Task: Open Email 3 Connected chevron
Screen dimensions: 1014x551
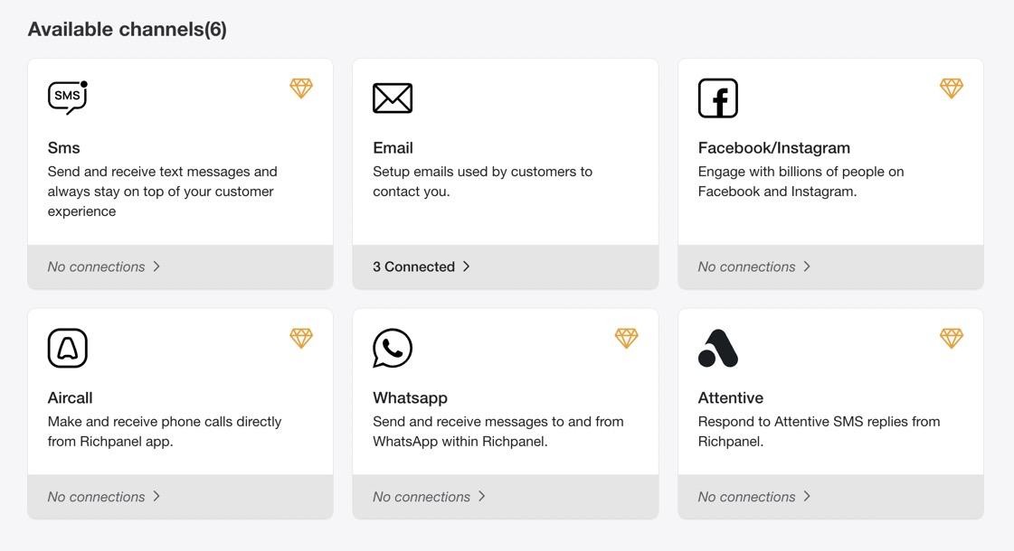Action: 467,266
